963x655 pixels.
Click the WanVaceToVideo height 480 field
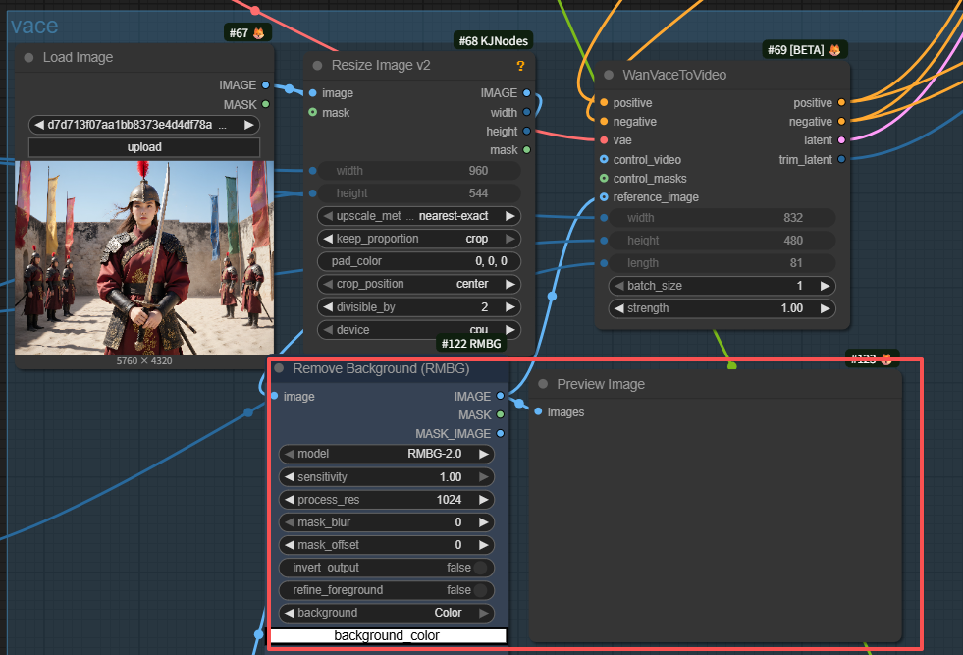click(722, 241)
